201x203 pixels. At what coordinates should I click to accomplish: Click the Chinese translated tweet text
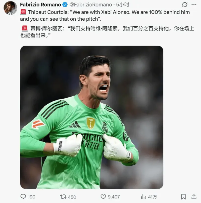107,32
